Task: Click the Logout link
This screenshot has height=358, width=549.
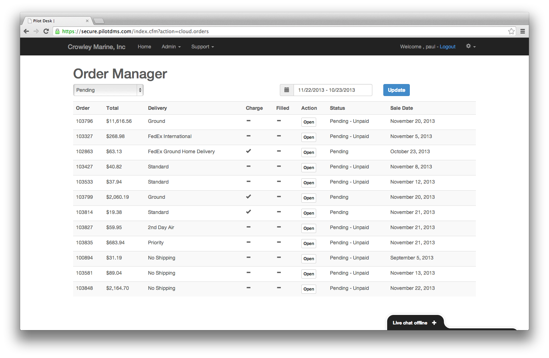Action: point(447,47)
